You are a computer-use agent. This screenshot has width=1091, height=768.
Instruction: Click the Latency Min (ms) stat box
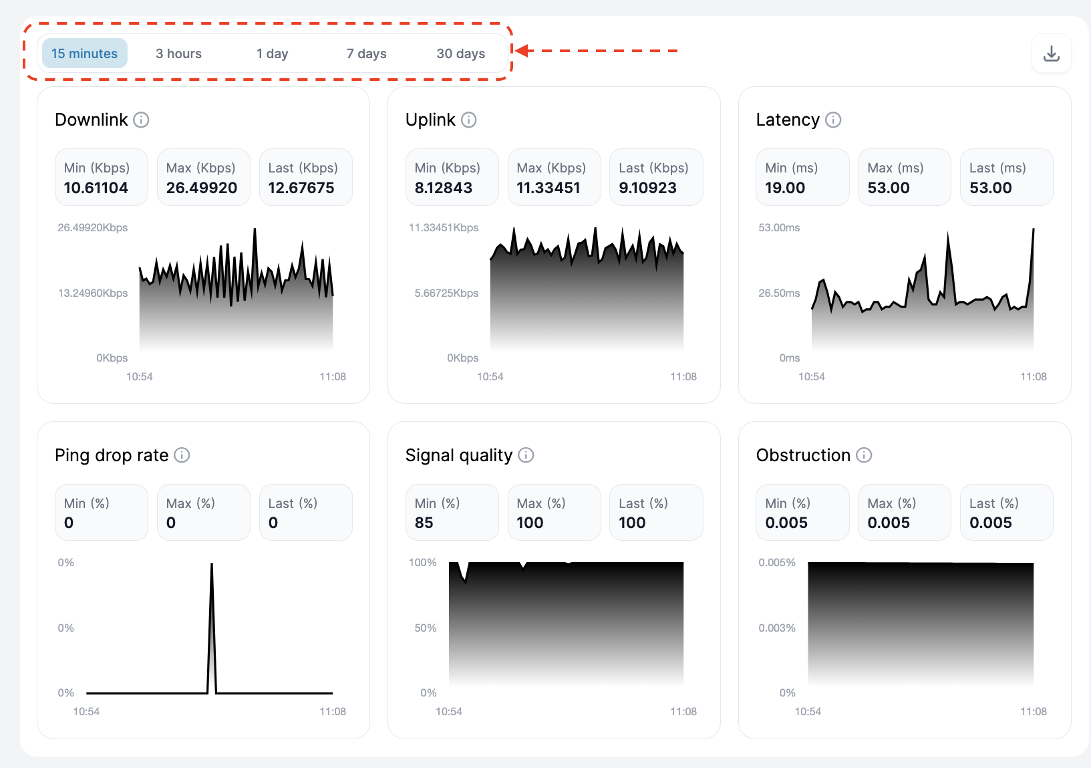pyautogui.click(x=802, y=178)
